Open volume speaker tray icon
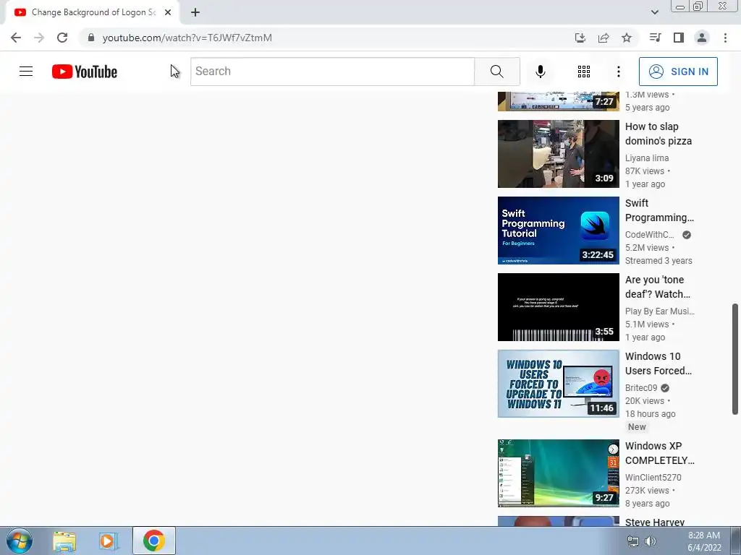 (x=651, y=541)
